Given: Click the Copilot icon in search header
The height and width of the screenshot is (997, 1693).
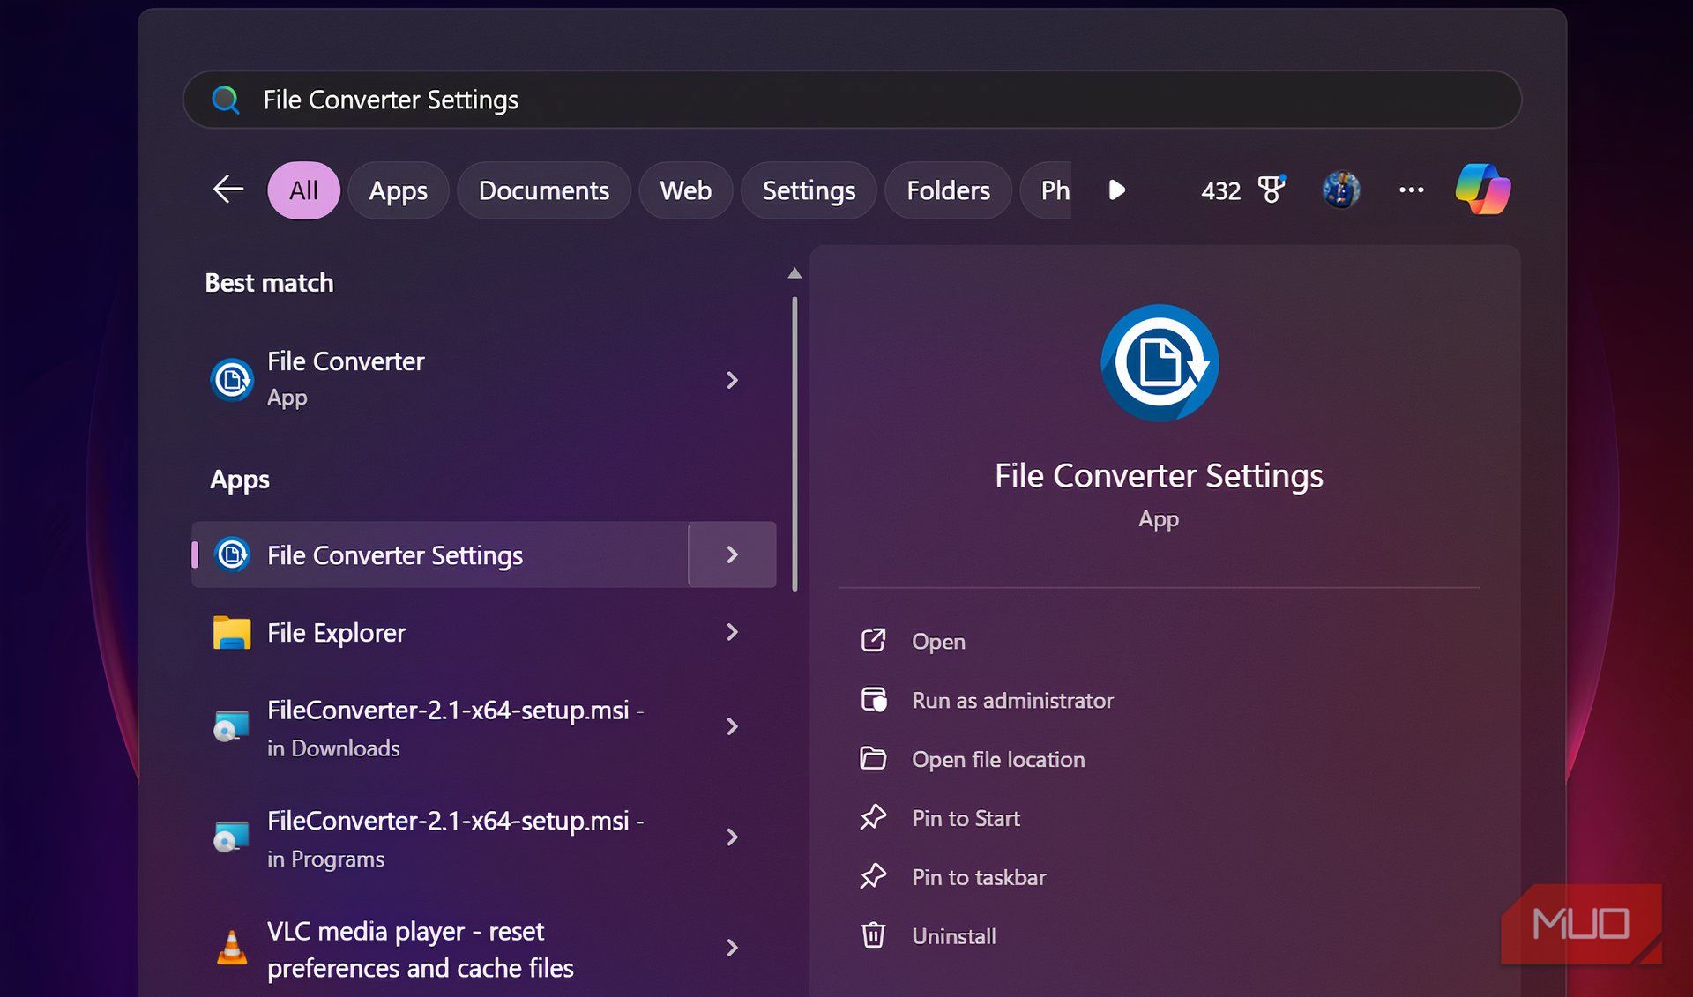Looking at the screenshot, I should (1482, 190).
